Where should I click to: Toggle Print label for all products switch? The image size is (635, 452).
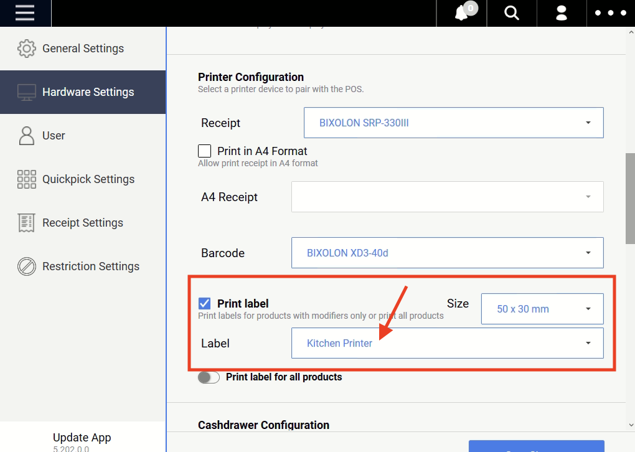coord(209,377)
